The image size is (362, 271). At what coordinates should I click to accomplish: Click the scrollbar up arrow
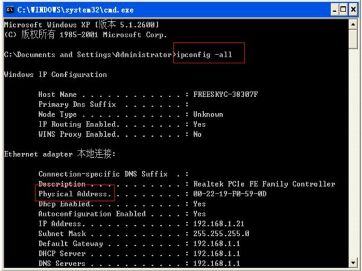pos(353,25)
